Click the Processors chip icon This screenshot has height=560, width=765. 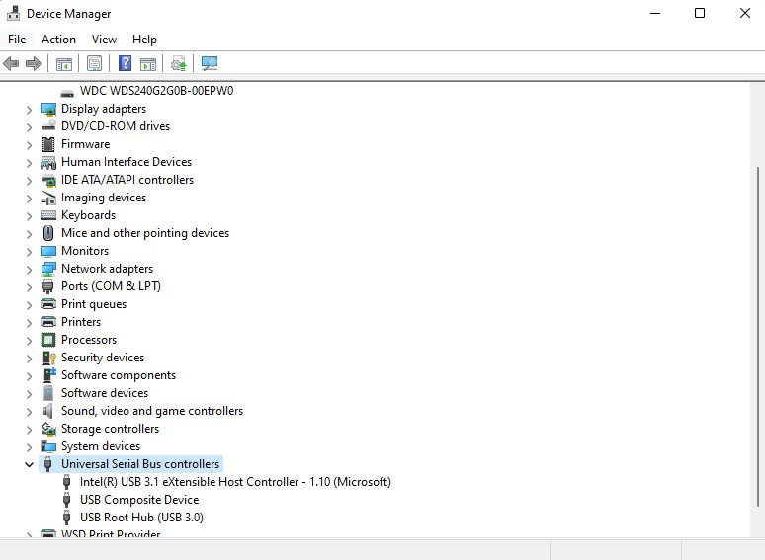pos(48,340)
